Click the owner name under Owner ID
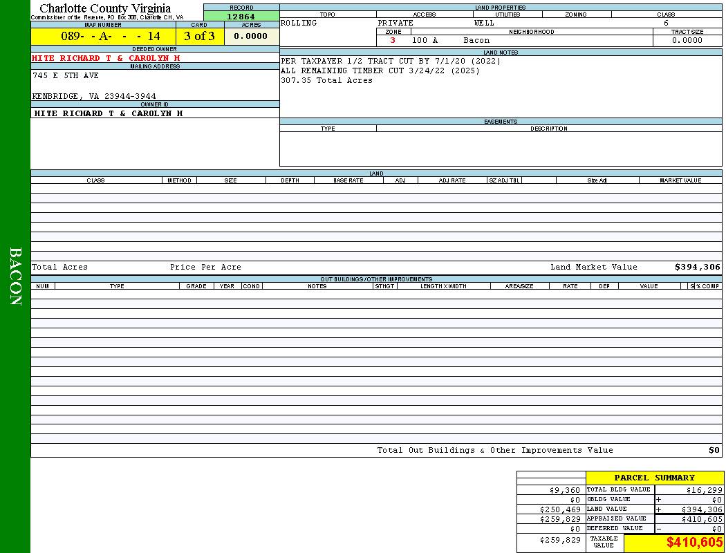This screenshot has height=553, width=726. click(108, 113)
